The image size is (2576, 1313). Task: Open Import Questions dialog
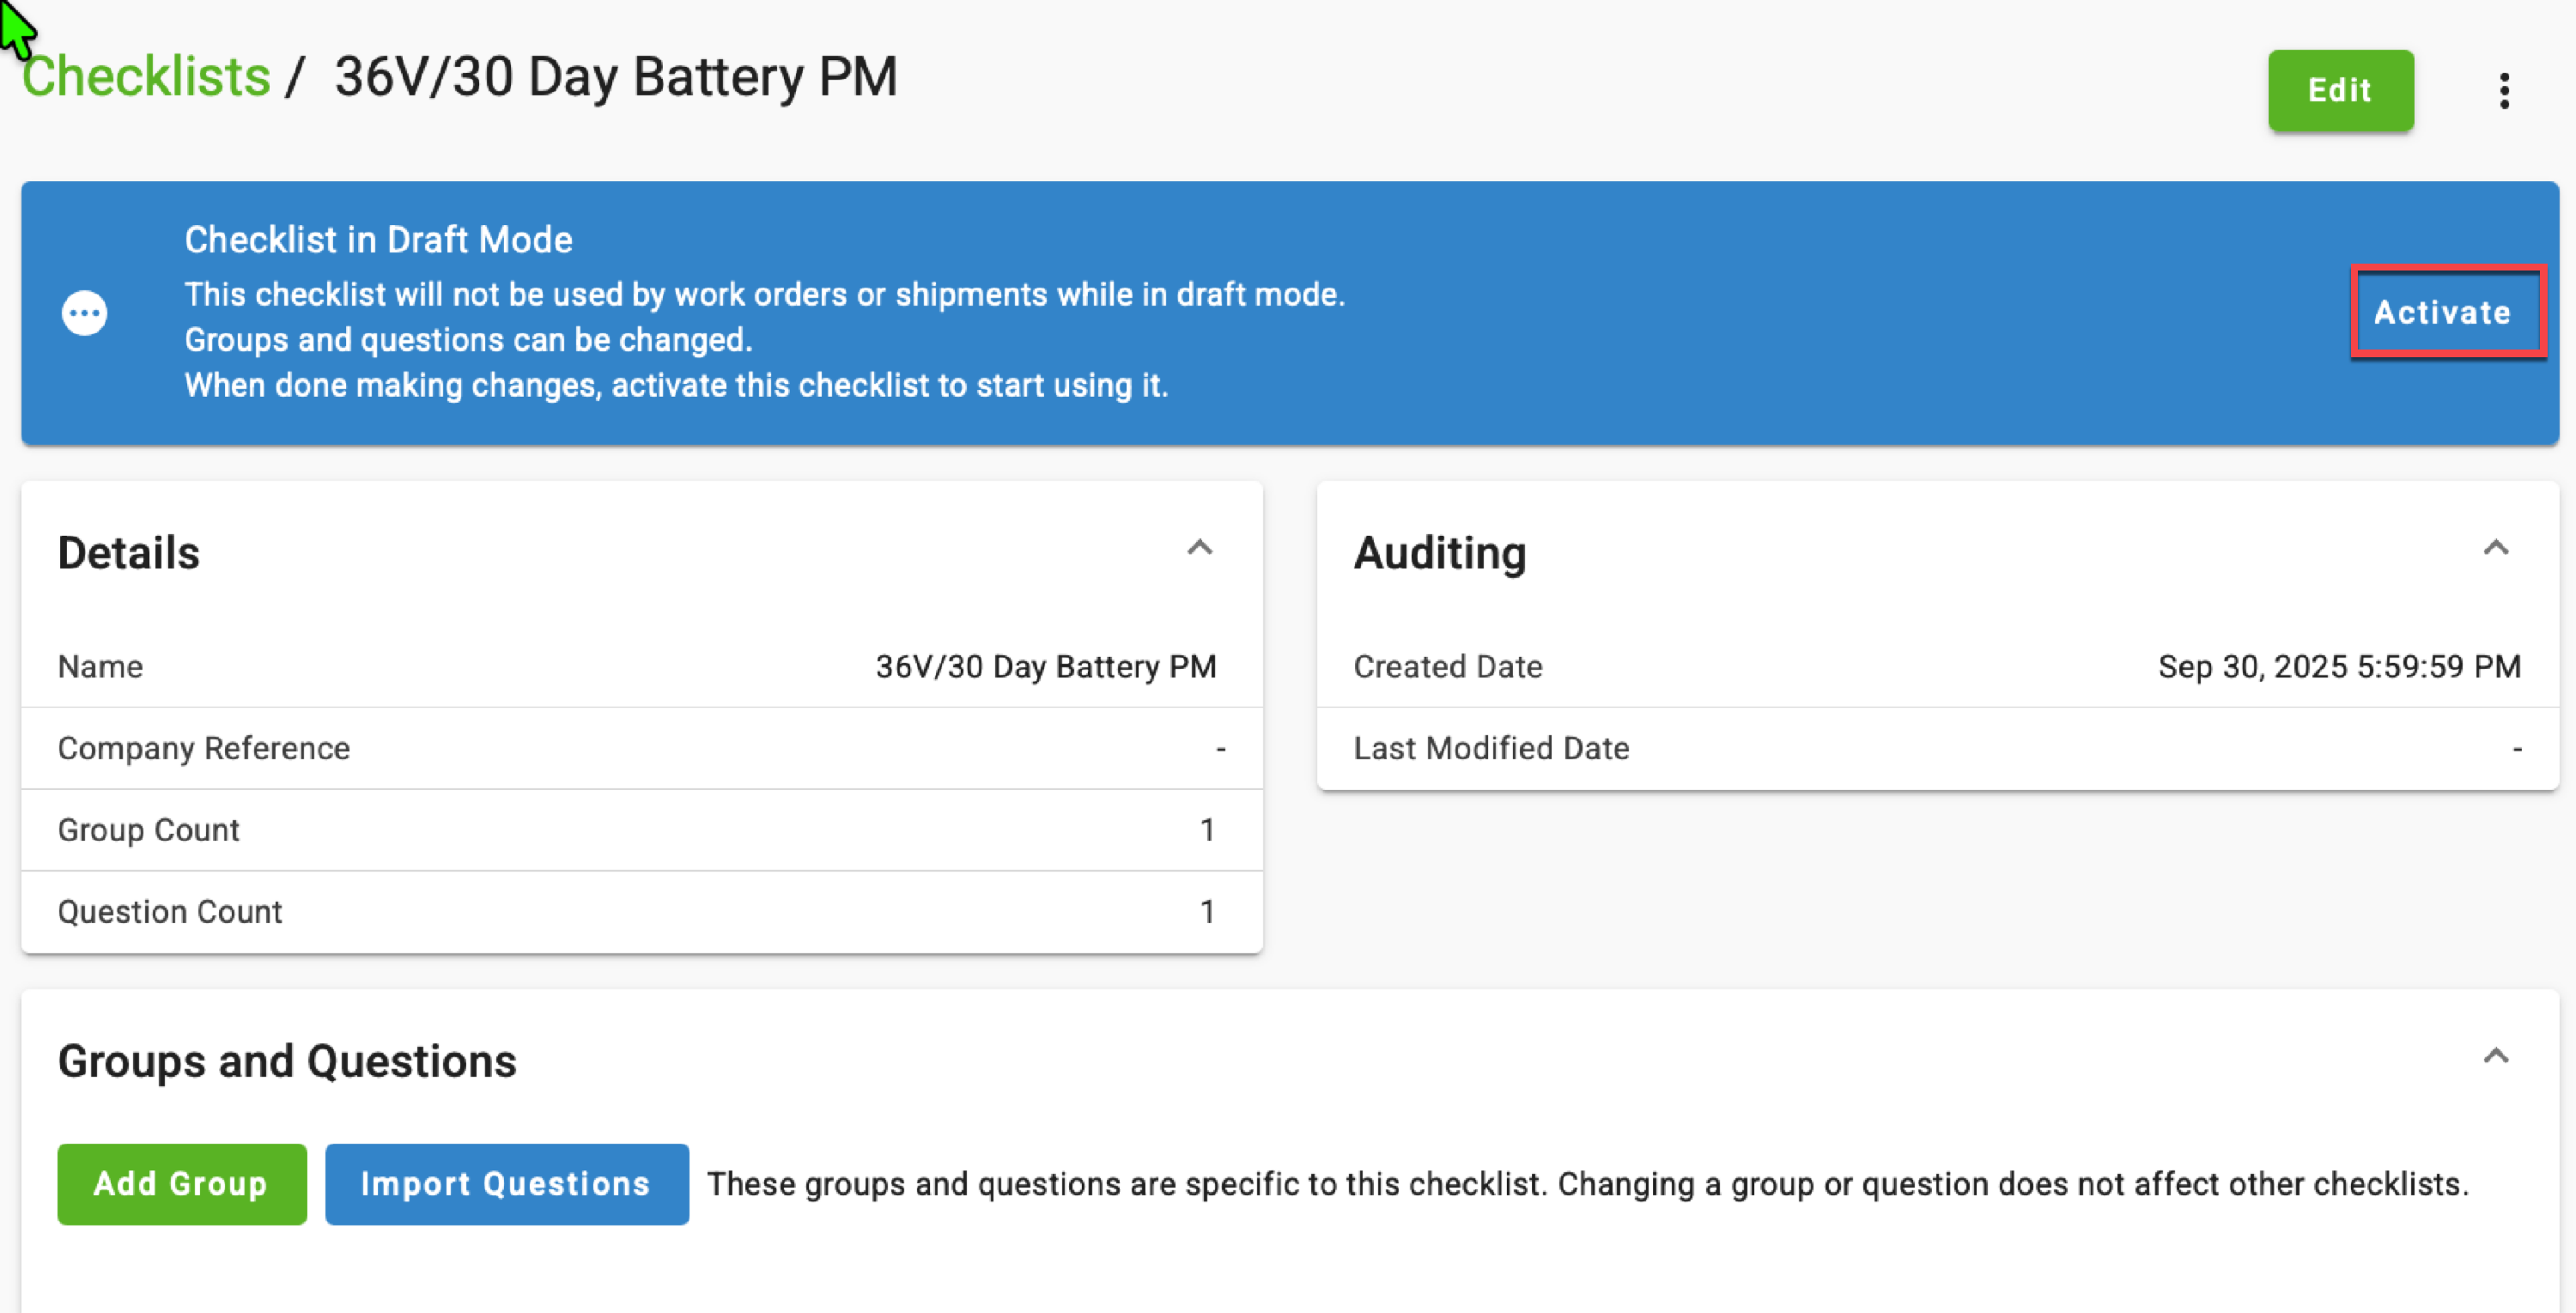pyautogui.click(x=506, y=1184)
